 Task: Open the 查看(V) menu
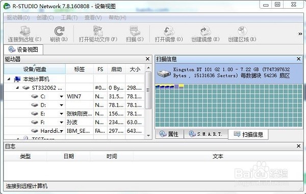coord(93,18)
